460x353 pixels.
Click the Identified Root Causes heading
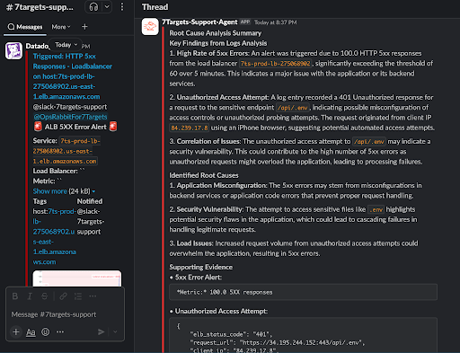coord(204,175)
